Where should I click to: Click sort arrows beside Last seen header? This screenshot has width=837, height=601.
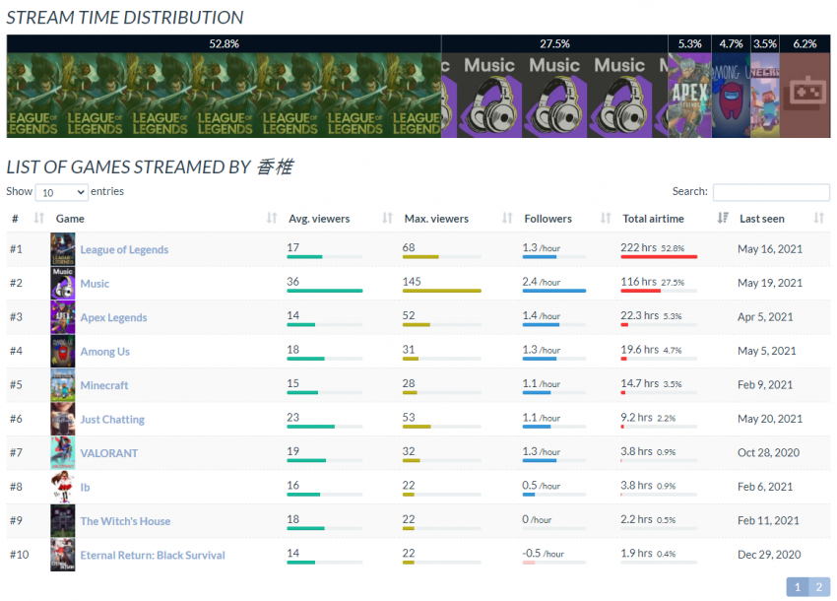[x=819, y=218]
